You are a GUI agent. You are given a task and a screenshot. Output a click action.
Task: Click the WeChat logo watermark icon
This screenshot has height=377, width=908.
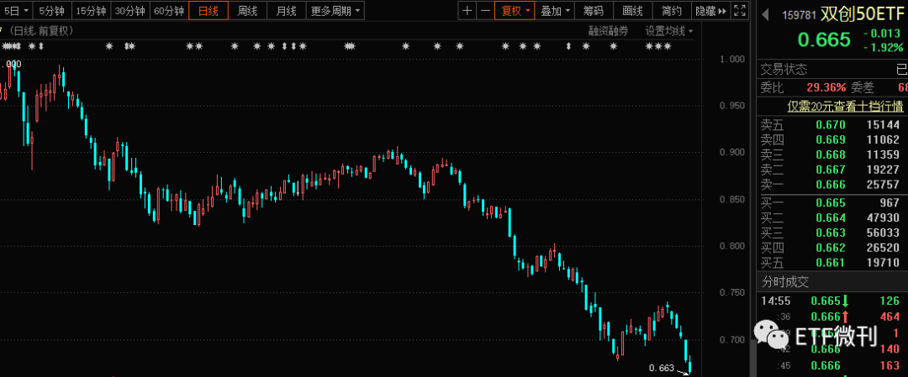click(767, 335)
